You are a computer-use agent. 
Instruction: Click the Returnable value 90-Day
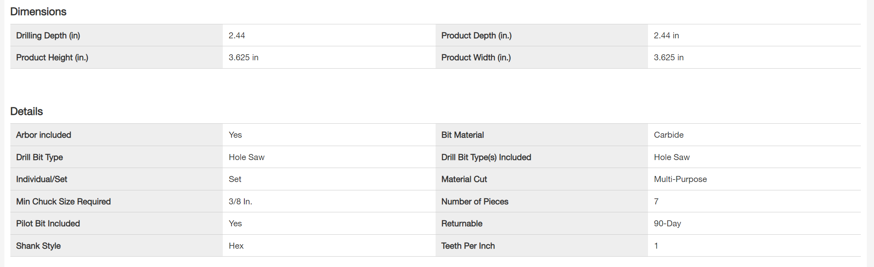[668, 223]
